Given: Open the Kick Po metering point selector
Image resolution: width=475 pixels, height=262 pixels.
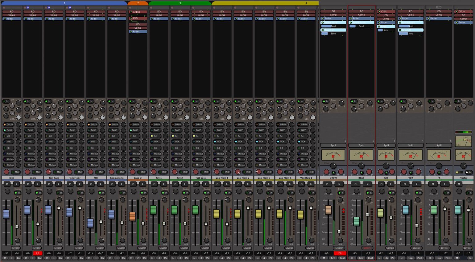Looking at the screenshot, I should (18, 258).
